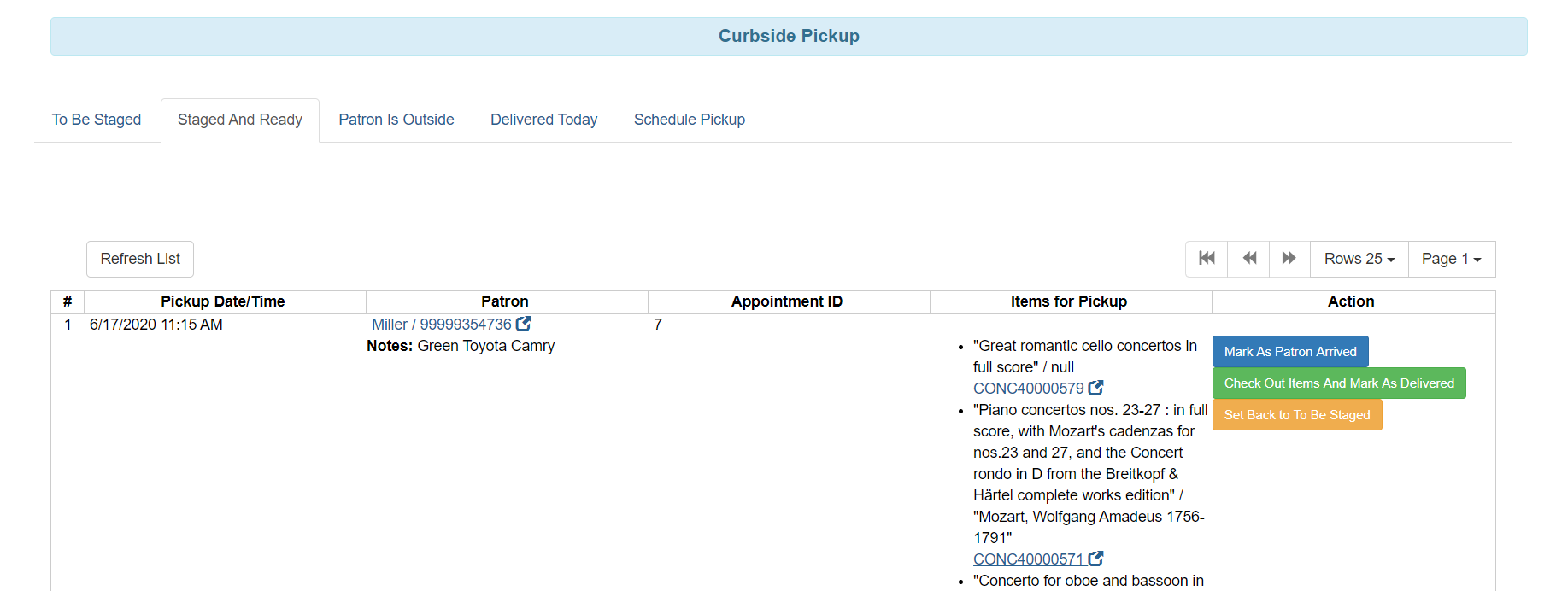Switch to To Be Staged tab
Screen dimensions: 1556x591
[97, 120]
